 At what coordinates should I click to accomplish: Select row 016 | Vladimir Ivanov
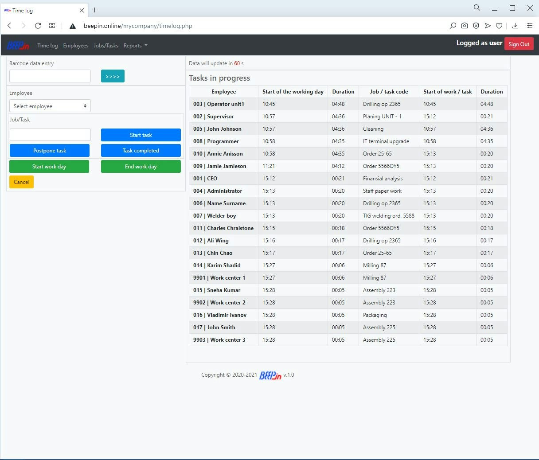348,315
